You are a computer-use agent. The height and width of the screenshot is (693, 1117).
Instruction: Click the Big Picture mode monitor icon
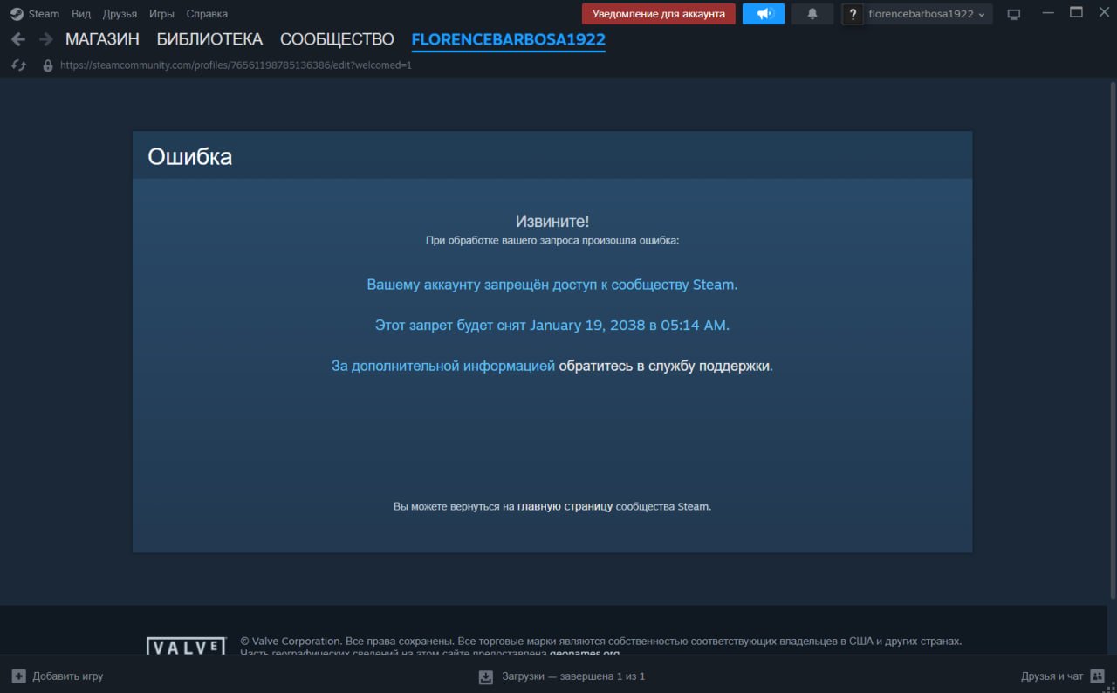click(x=1013, y=14)
